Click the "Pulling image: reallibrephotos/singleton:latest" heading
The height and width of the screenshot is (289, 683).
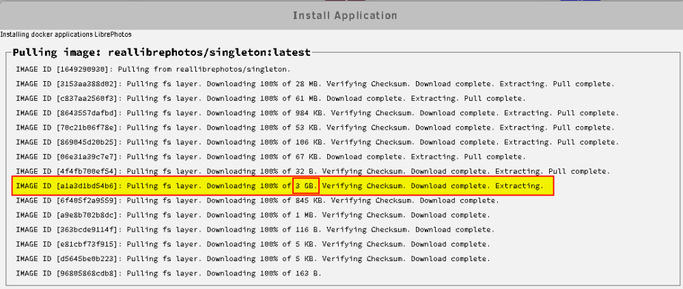(162, 52)
